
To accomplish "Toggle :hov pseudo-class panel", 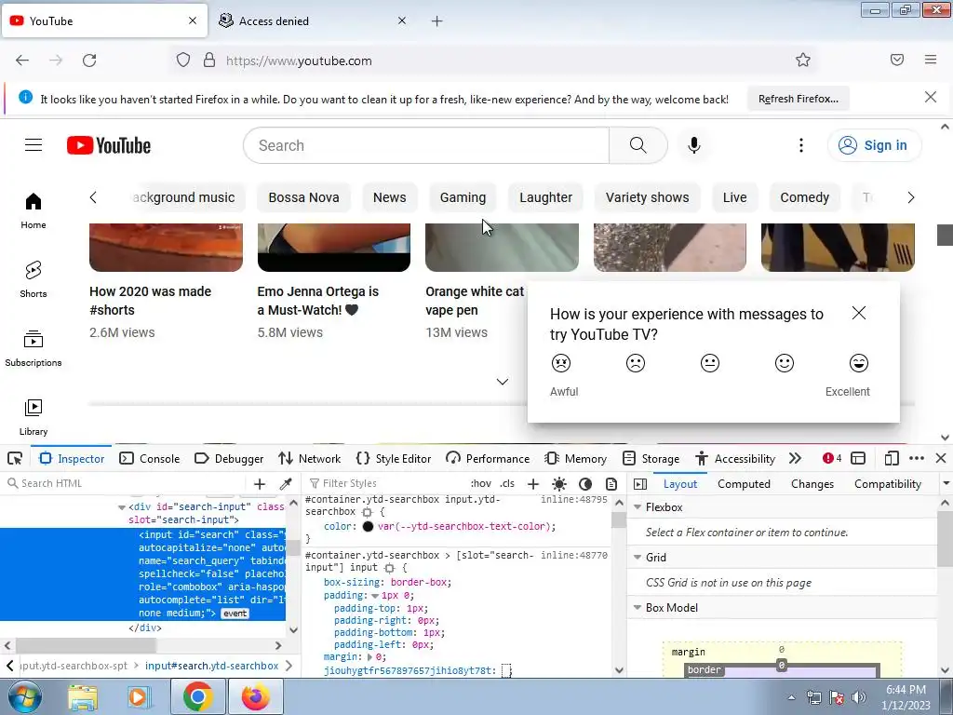I will point(481,484).
